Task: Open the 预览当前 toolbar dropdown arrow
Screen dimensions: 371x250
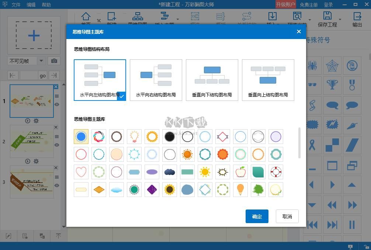Action: [x=310, y=20]
